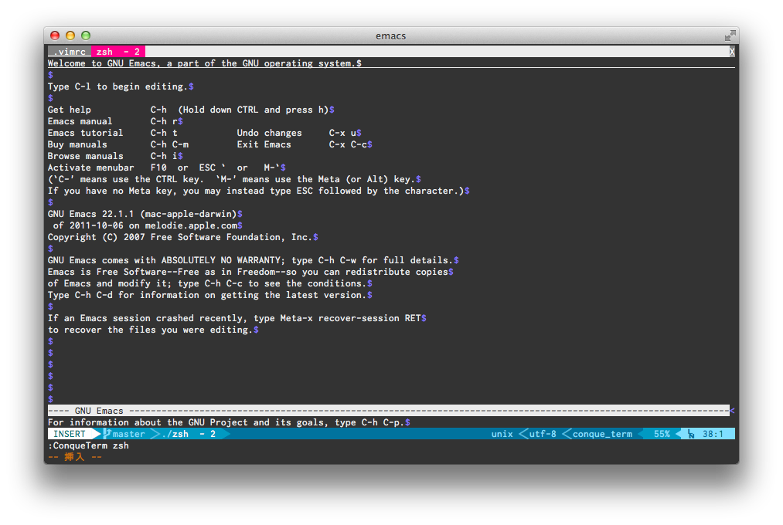Viewport: 783px width, 525px height.
Task: Select the zsh - 2 tab
Action: (x=118, y=52)
